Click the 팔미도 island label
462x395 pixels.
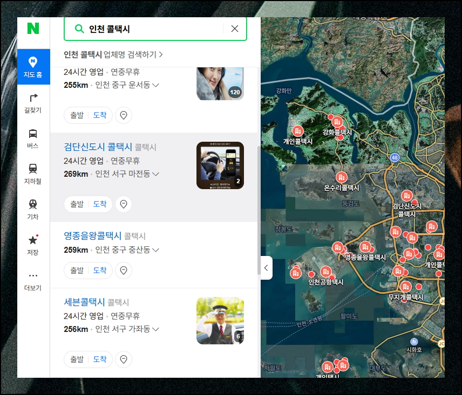coord(349,316)
